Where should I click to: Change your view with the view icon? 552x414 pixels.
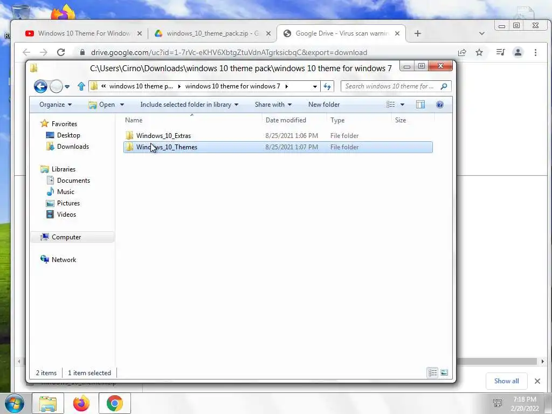coord(390,105)
